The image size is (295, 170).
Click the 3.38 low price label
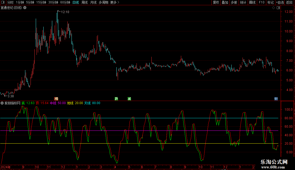[x=10, y=96]
